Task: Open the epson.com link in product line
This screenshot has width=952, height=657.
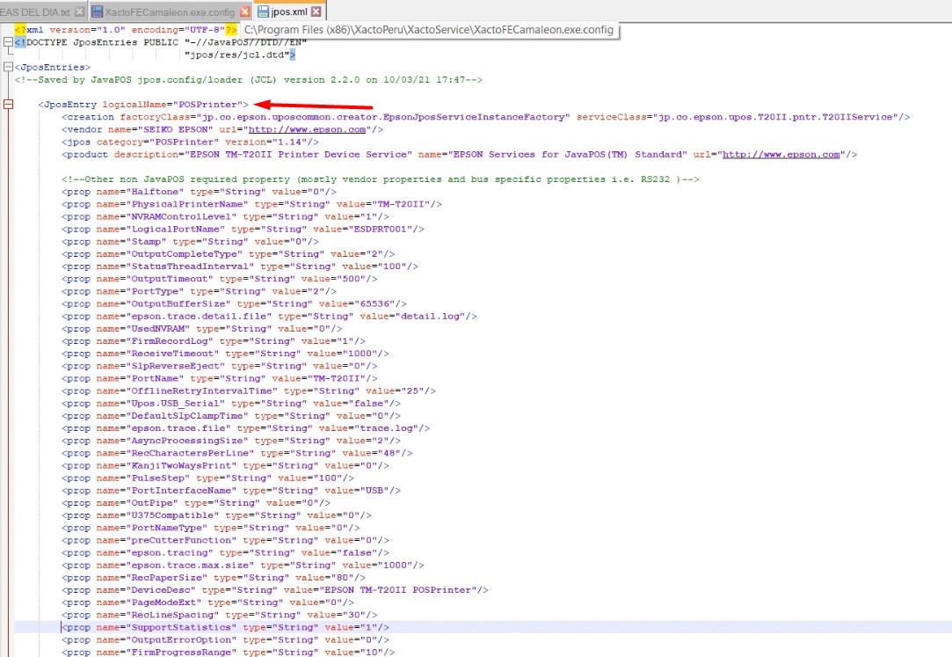Action: 780,155
